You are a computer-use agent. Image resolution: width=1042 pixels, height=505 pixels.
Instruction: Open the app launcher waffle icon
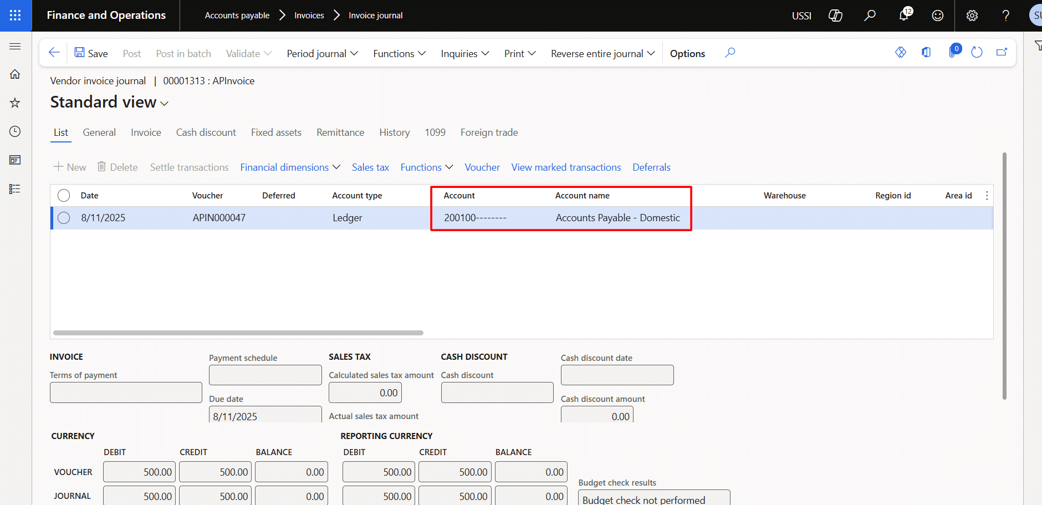coord(16,16)
